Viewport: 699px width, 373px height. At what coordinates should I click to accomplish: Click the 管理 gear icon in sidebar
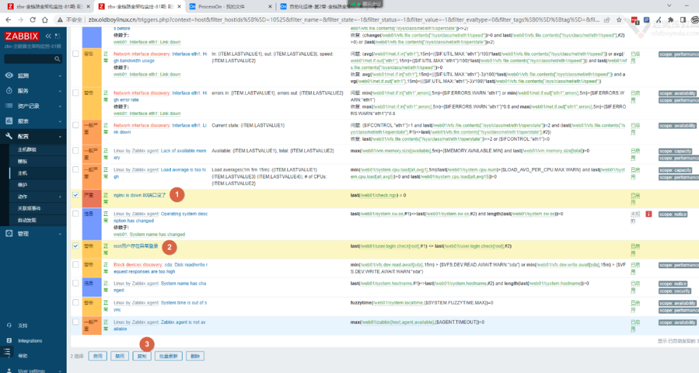(9, 233)
